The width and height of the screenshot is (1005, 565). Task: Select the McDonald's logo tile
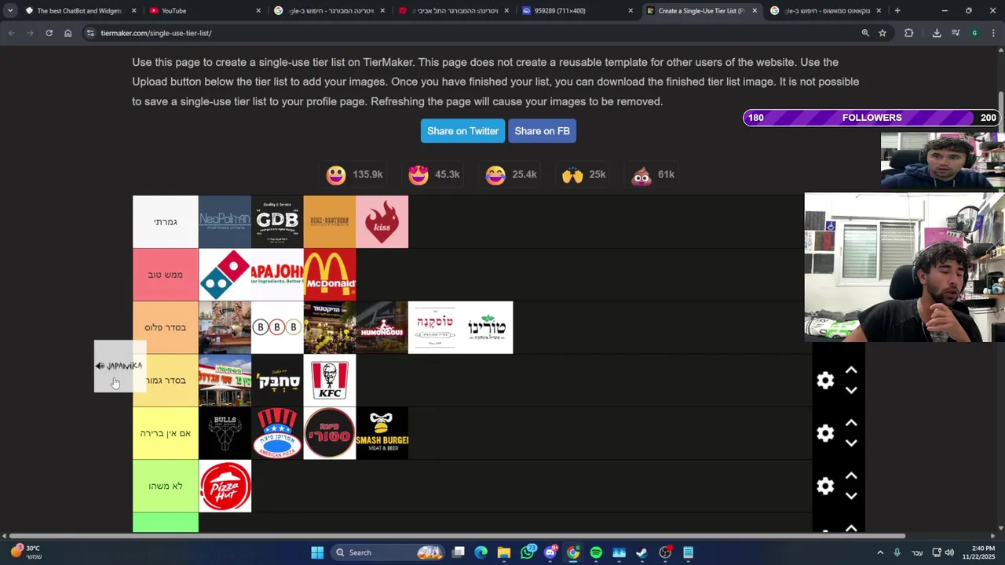(x=330, y=275)
